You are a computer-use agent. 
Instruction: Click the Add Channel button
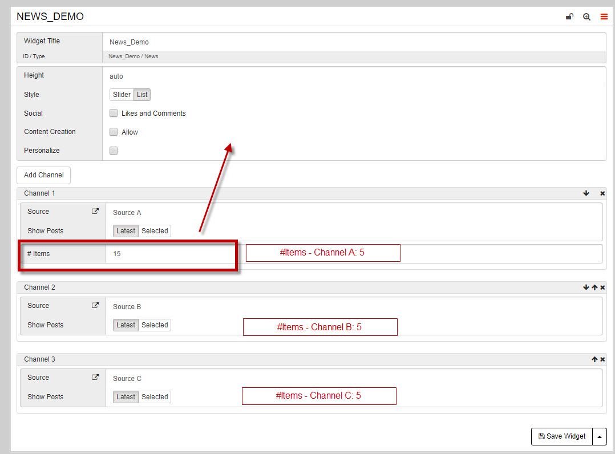44,175
